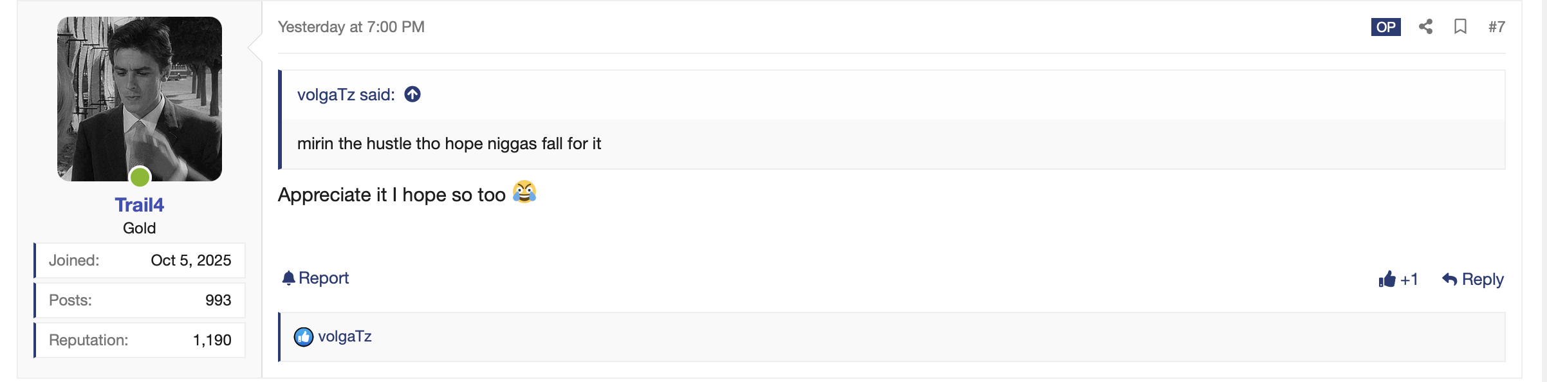Open the post number #7 permalink
1547x382 pixels.
[1496, 27]
